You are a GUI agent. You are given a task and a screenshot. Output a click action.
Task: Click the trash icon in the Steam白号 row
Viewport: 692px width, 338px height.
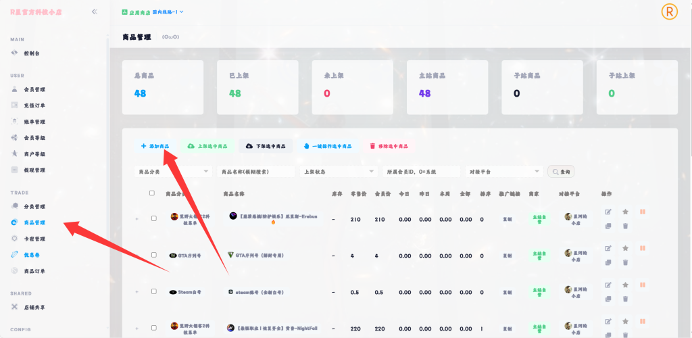(625, 299)
